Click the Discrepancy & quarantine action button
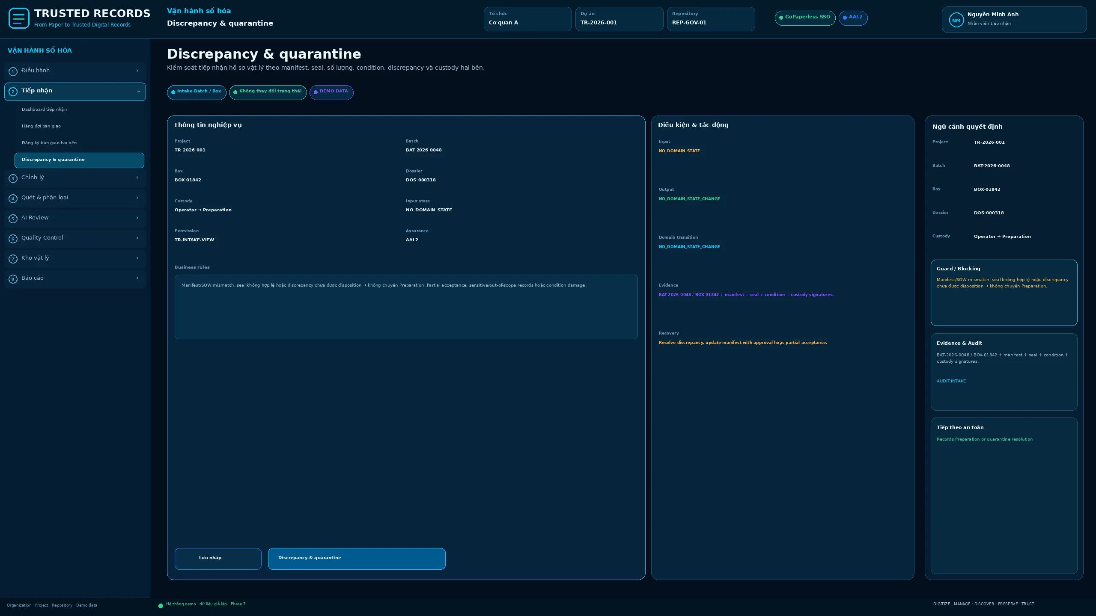The image size is (1096, 616). point(357,559)
